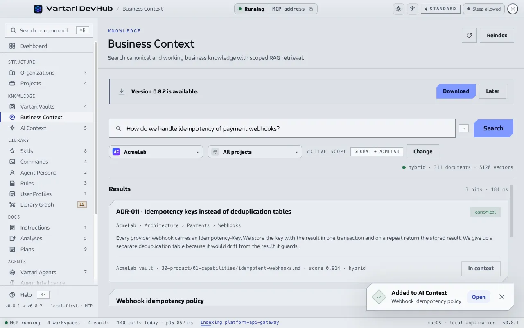Click the magnifier icon in the query field

pyautogui.click(x=118, y=128)
